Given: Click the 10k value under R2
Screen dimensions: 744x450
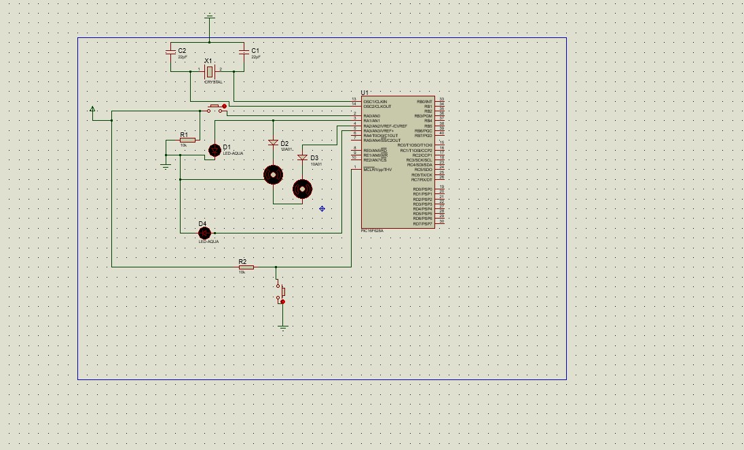Looking at the screenshot, I should (x=242, y=272).
